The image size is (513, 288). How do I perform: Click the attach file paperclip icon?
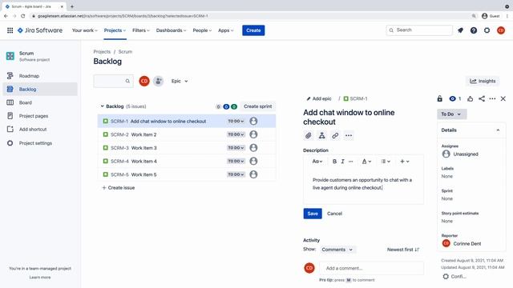pos(308,135)
